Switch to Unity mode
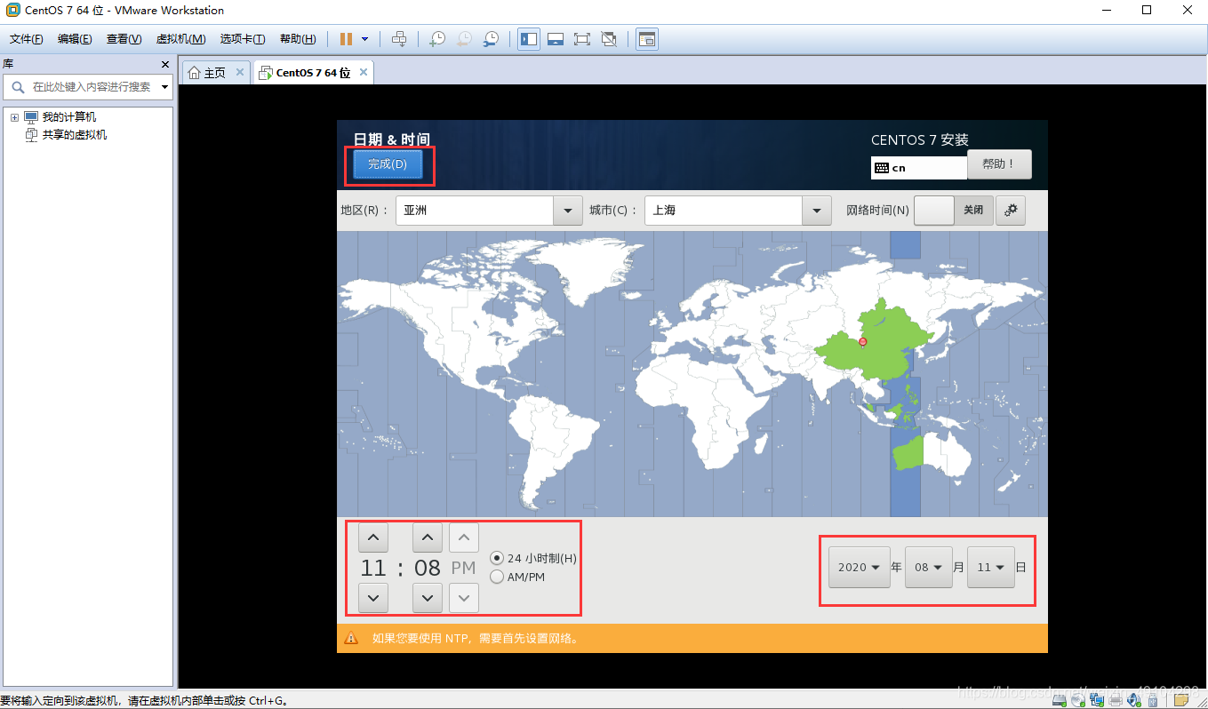1208x709 pixels. point(609,39)
